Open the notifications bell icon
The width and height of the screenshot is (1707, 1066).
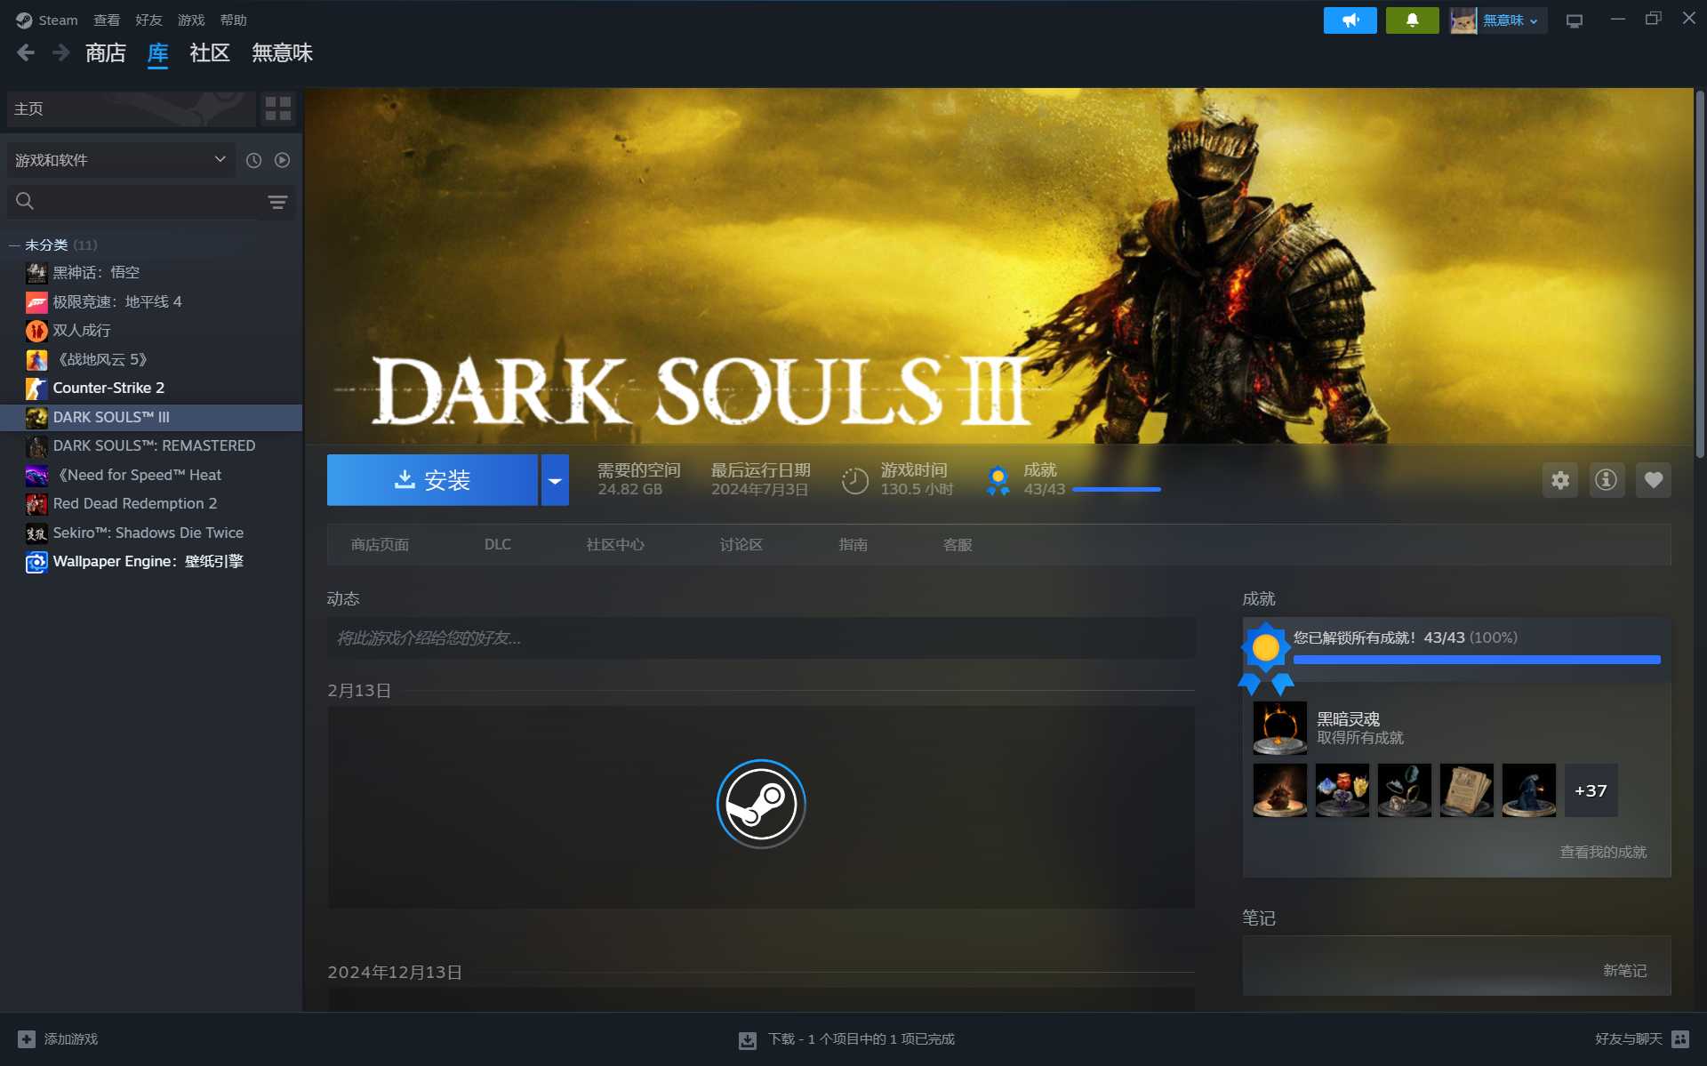pos(1412,20)
